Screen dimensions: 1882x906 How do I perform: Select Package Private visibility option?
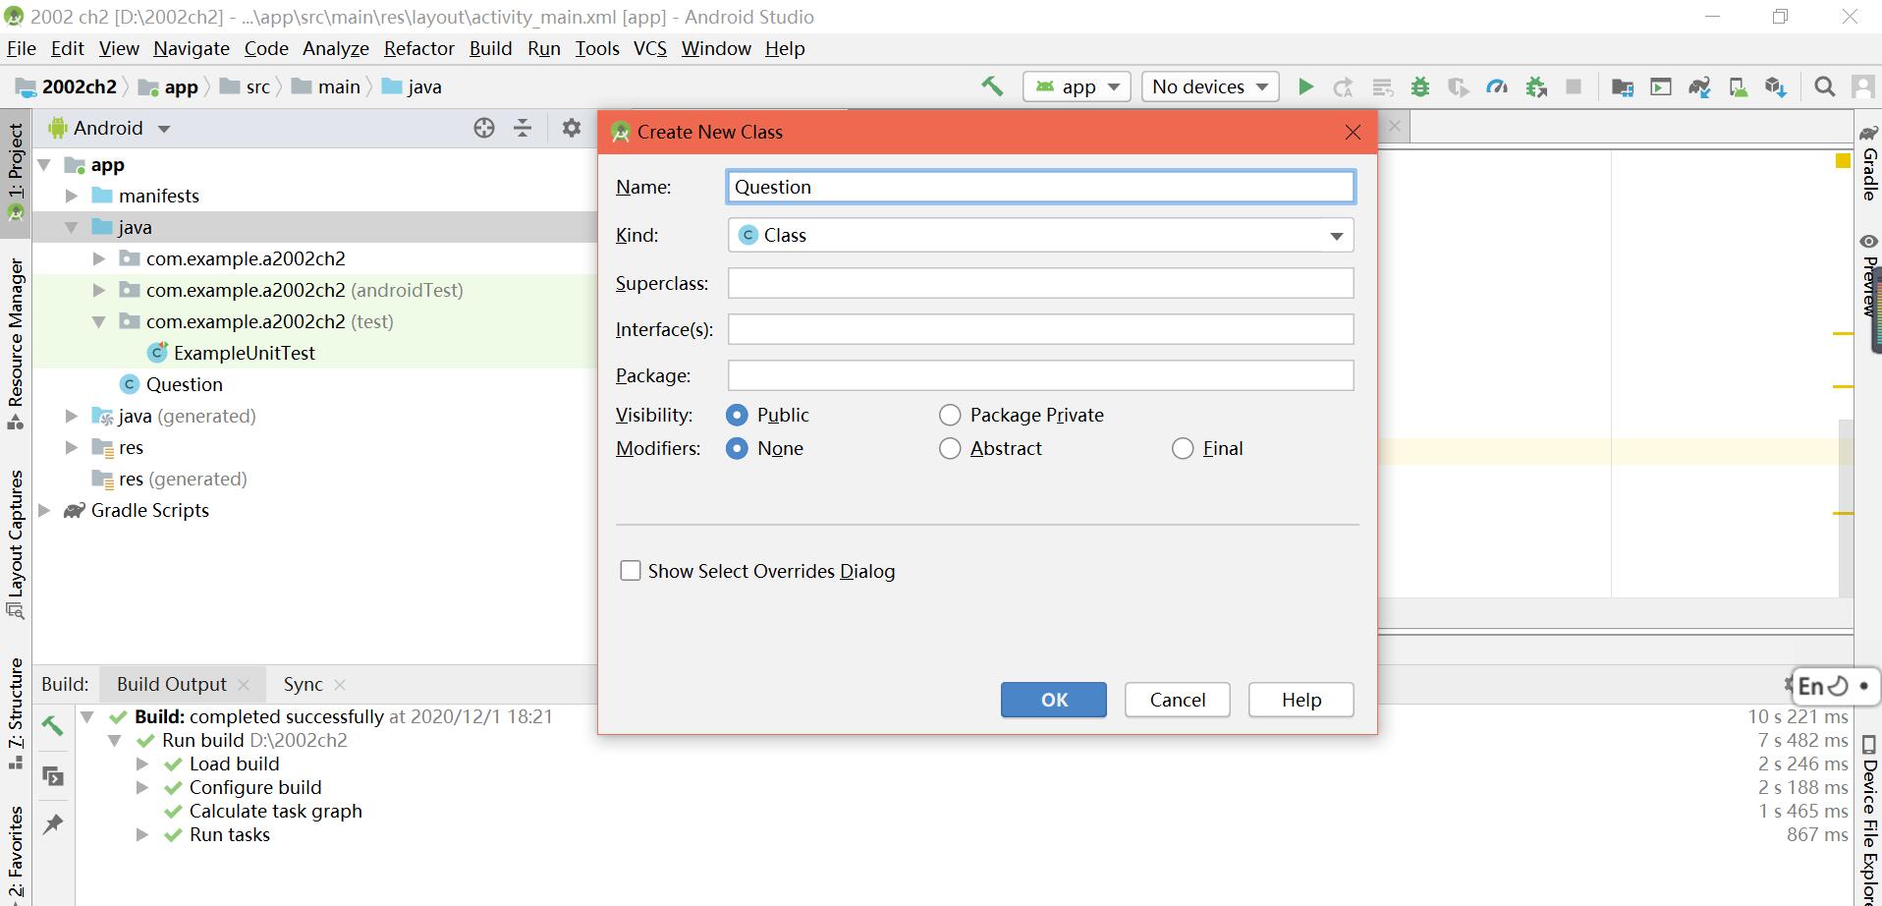pyautogui.click(x=950, y=415)
